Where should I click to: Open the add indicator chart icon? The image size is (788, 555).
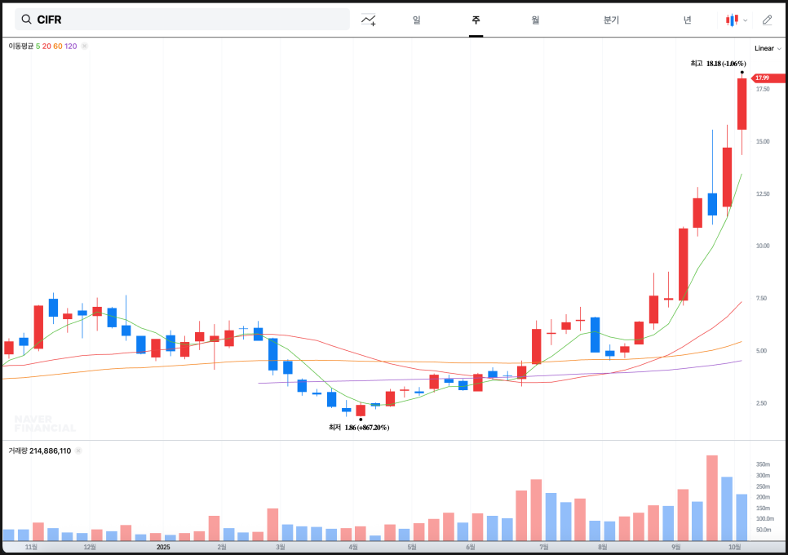tap(369, 20)
